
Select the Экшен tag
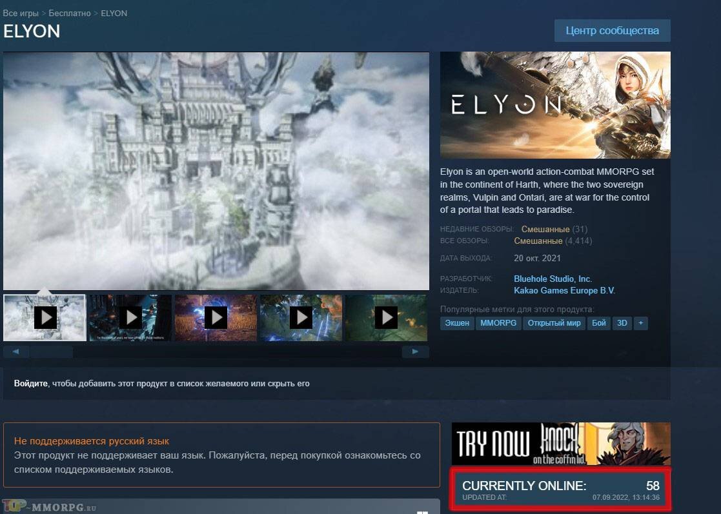(x=457, y=323)
